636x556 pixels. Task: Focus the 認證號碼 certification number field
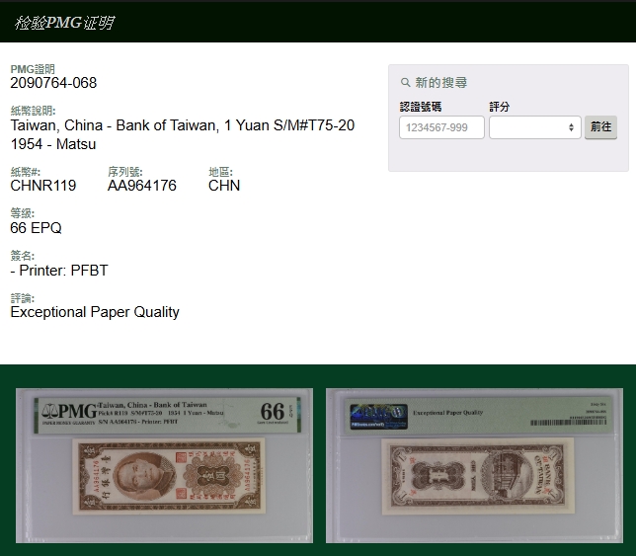click(x=441, y=127)
